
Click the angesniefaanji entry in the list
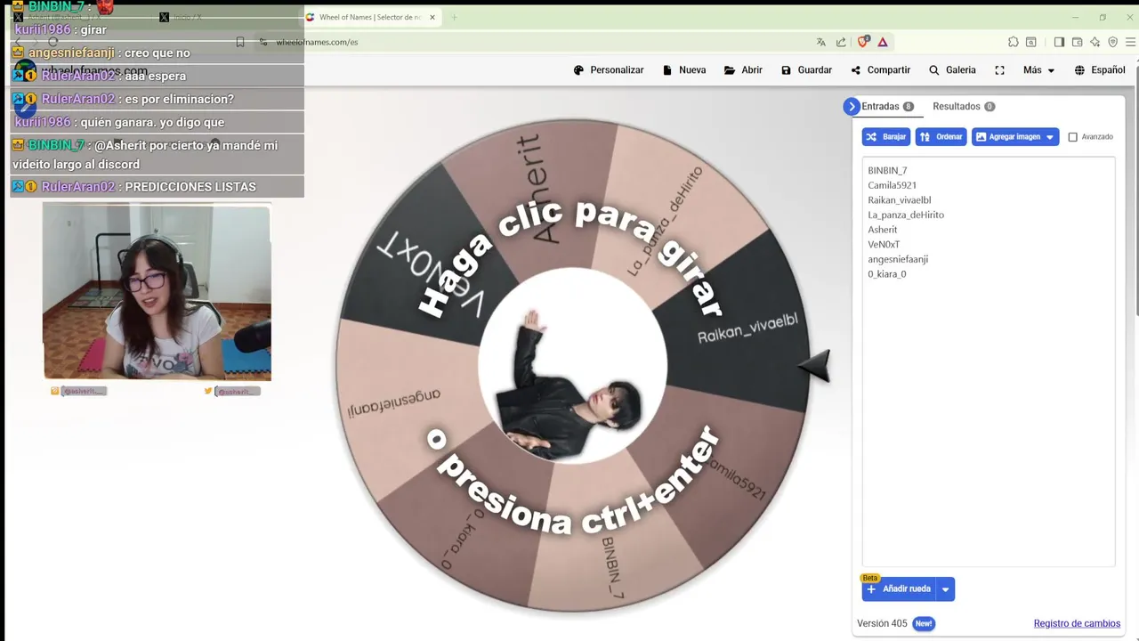pos(898,259)
